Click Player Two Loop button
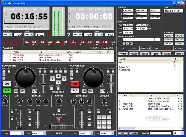Image resolution: width=186 pixels, height=137 pixels. pos(84,91)
